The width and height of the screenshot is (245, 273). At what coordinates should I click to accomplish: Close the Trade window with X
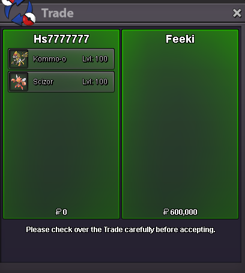237,13
